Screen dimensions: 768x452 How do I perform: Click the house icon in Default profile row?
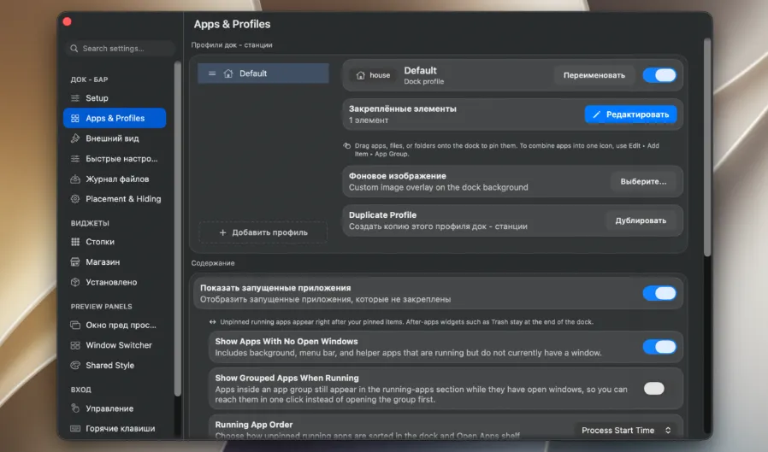228,73
